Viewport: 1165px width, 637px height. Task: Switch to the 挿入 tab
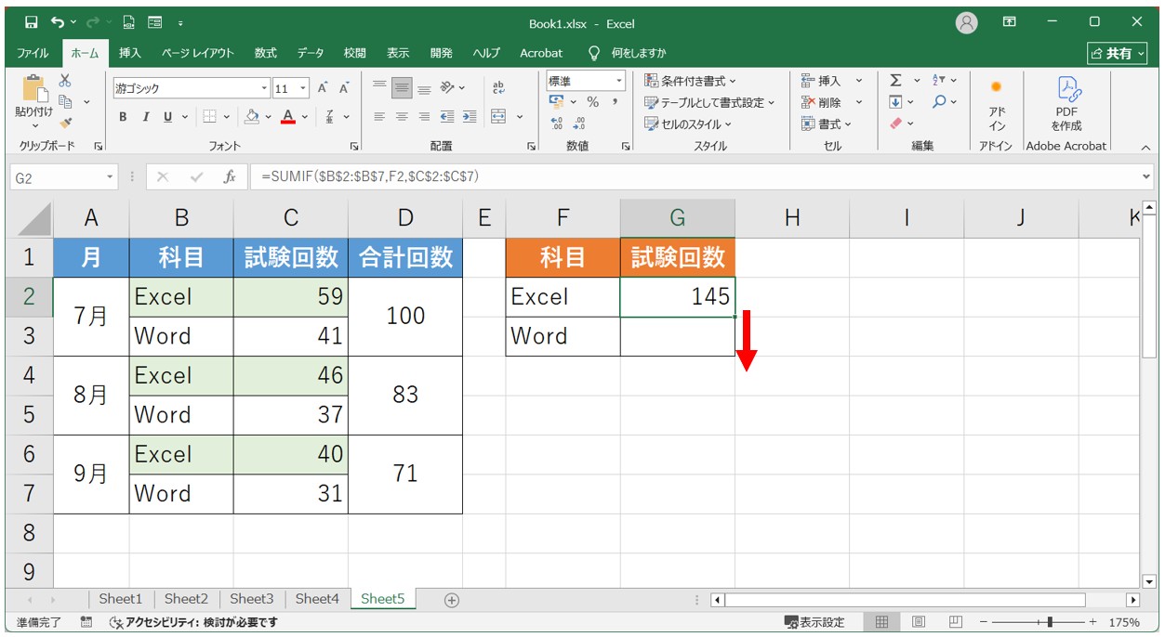pyautogui.click(x=129, y=53)
